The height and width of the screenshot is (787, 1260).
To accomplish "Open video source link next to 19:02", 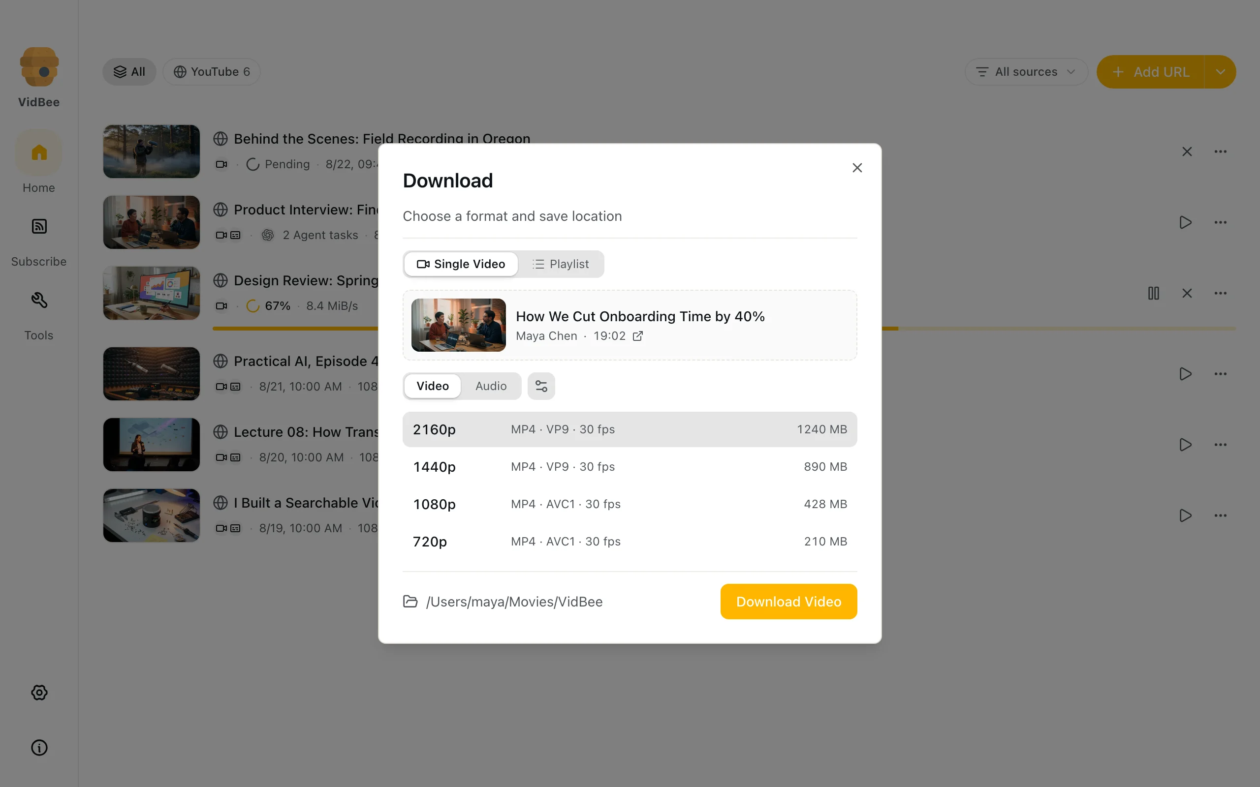I will point(637,336).
